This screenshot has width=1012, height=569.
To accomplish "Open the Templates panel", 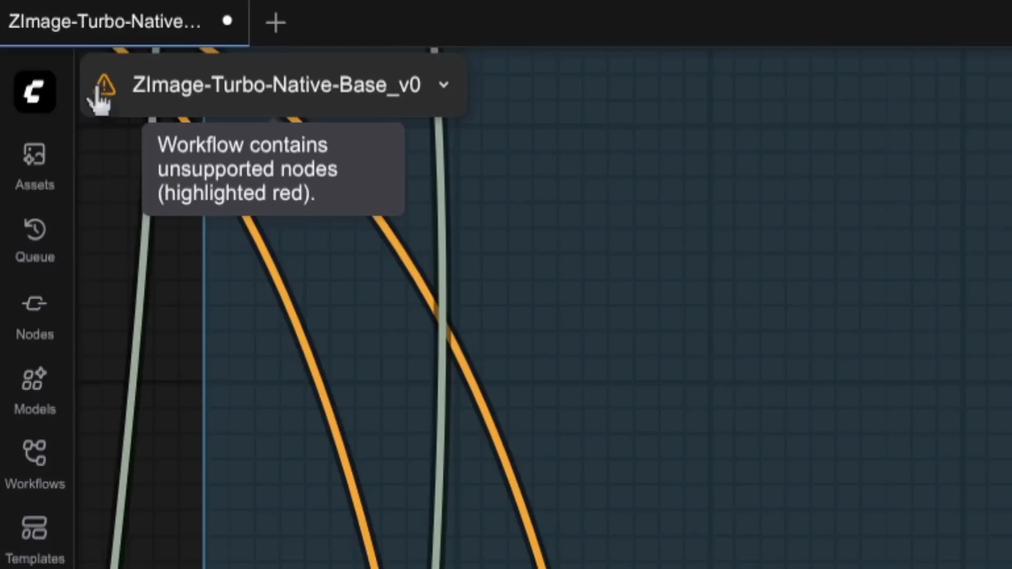I will coord(34,537).
